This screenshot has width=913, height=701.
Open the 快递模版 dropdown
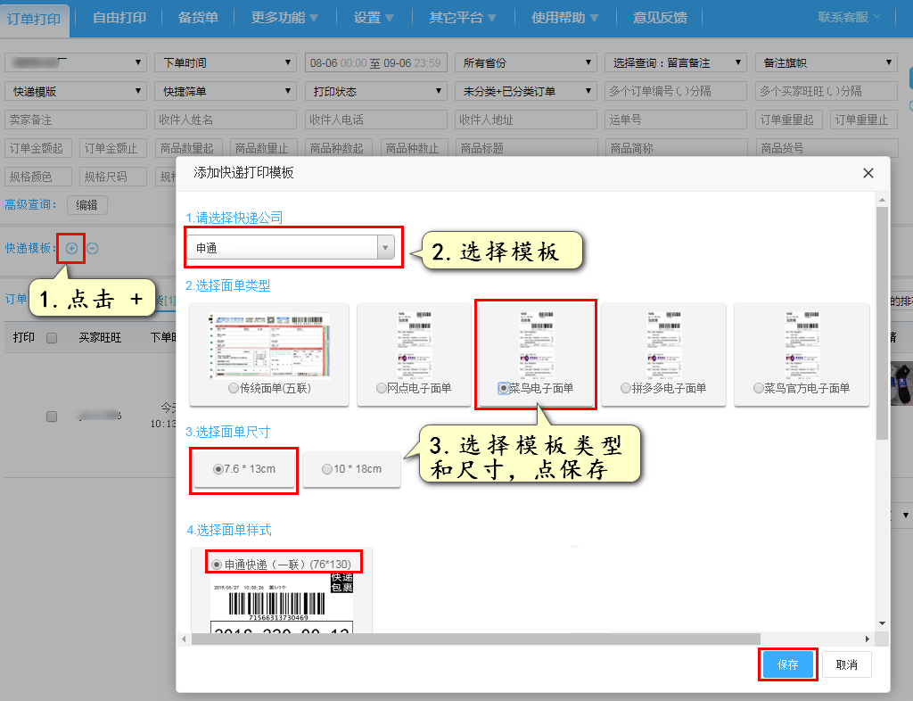click(x=76, y=91)
